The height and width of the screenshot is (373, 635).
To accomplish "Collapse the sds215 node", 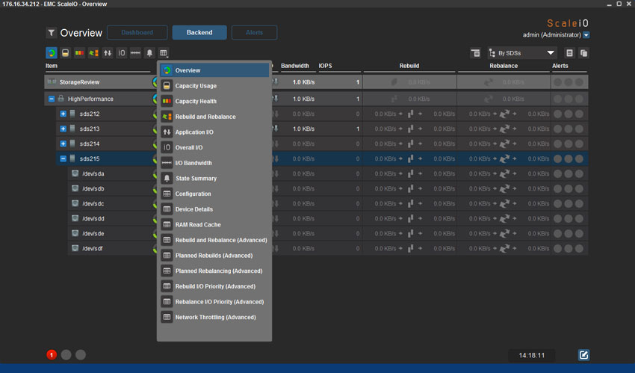I will coord(63,158).
